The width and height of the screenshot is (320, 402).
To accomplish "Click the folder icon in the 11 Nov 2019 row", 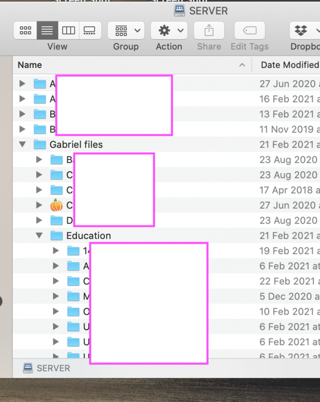I will pos(40,129).
